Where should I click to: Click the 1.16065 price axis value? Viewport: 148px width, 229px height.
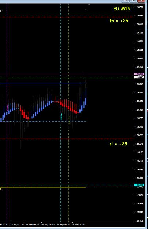(x=139, y=170)
